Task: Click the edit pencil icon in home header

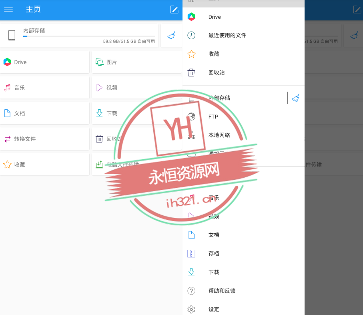Action: pos(174,10)
